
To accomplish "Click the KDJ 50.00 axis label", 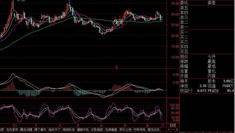I will (x=175, y=113).
